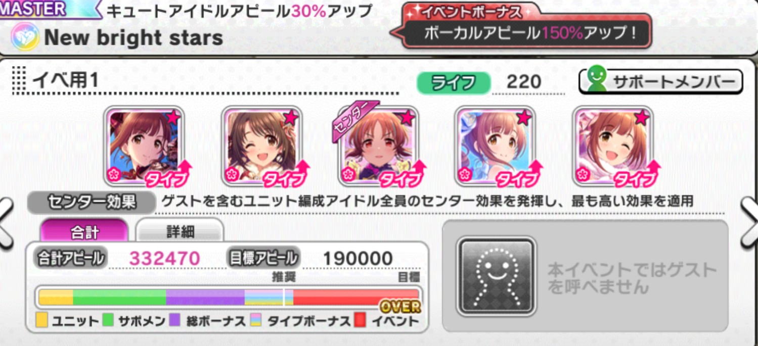Viewport: 758px width, 346px height.
Task: Go to next unit with right arrow
Action: click(750, 223)
